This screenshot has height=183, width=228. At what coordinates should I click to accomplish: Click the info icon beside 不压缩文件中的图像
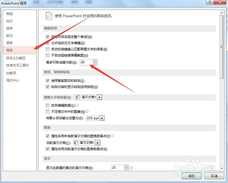[x=87, y=111]
